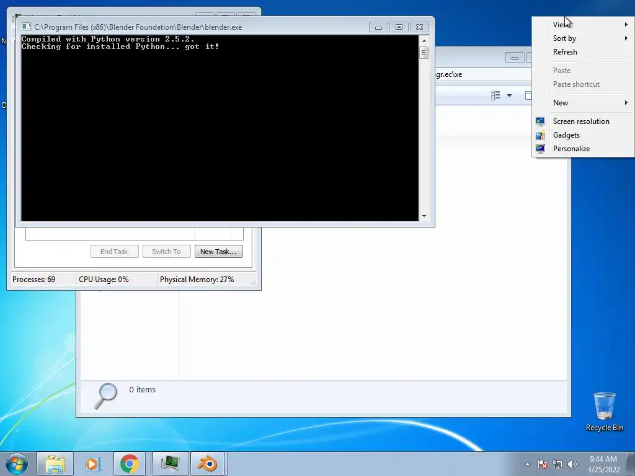Click the End Task button
635x476 pixels.
115,252
